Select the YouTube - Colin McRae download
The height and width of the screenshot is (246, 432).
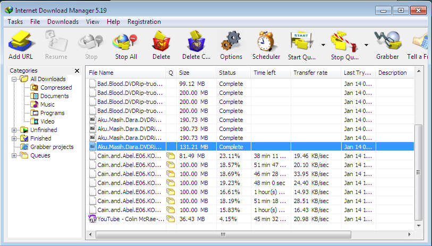point(250,219)
